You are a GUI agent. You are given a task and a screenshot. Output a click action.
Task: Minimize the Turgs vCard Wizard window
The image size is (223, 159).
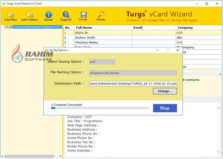click(197, 4)
